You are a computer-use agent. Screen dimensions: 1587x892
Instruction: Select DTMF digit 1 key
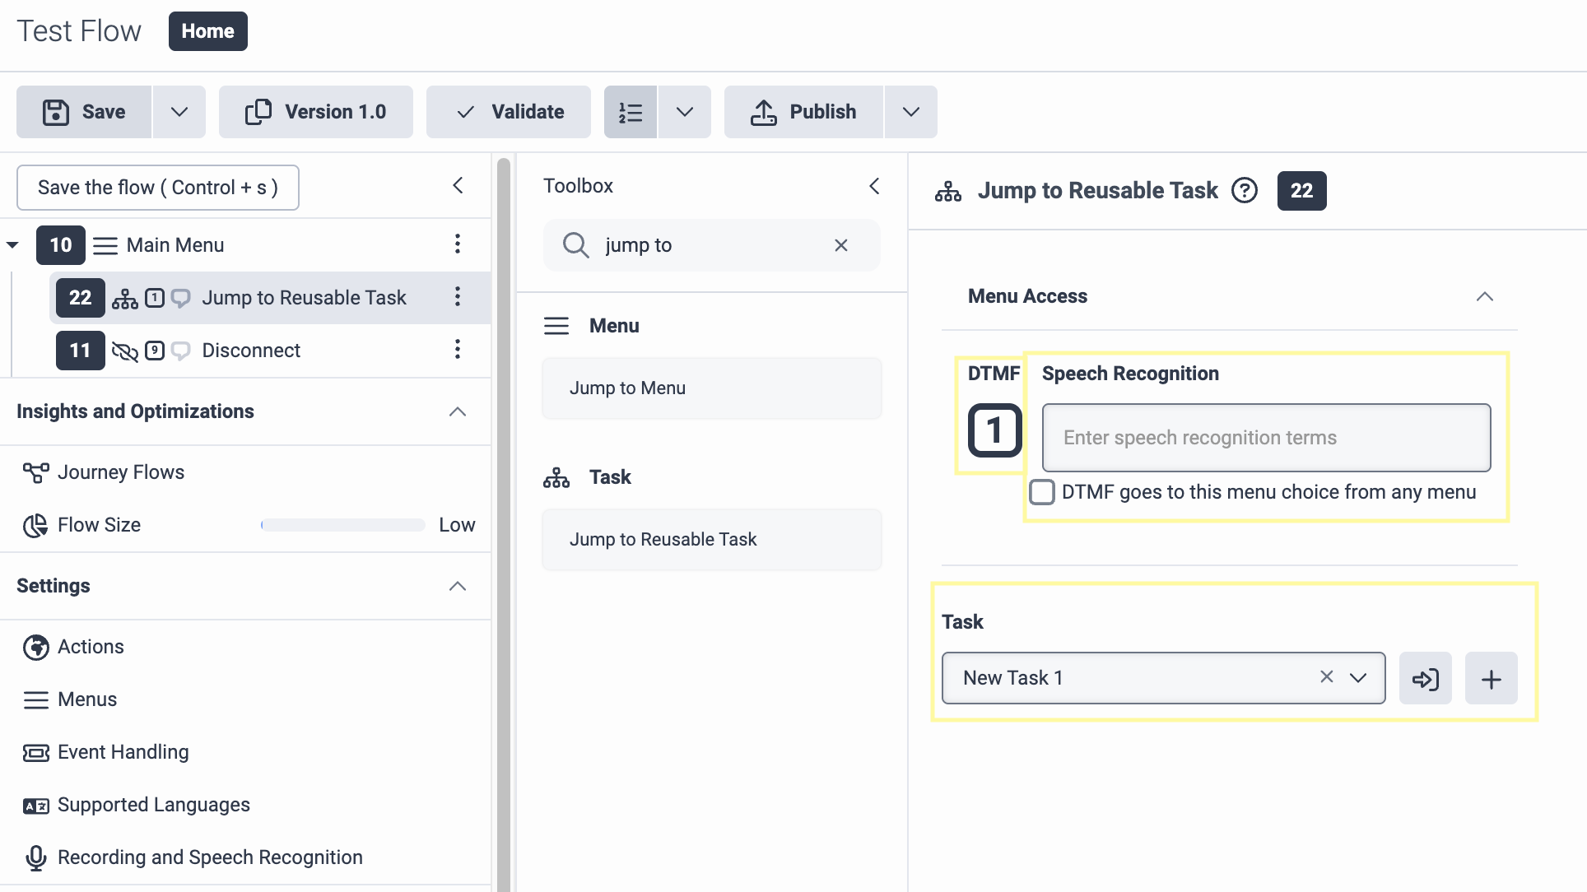click(994, 430)
